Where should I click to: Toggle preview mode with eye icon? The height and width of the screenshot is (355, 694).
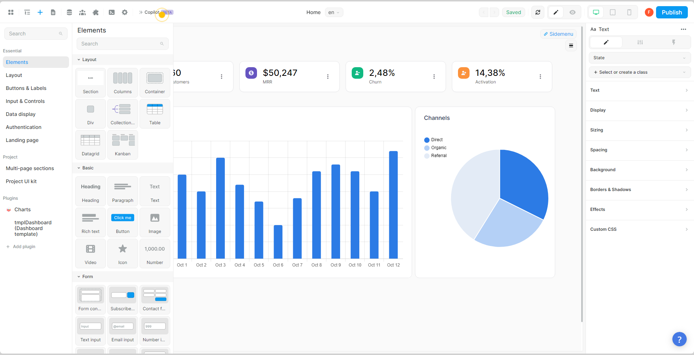tap(573, 12)
